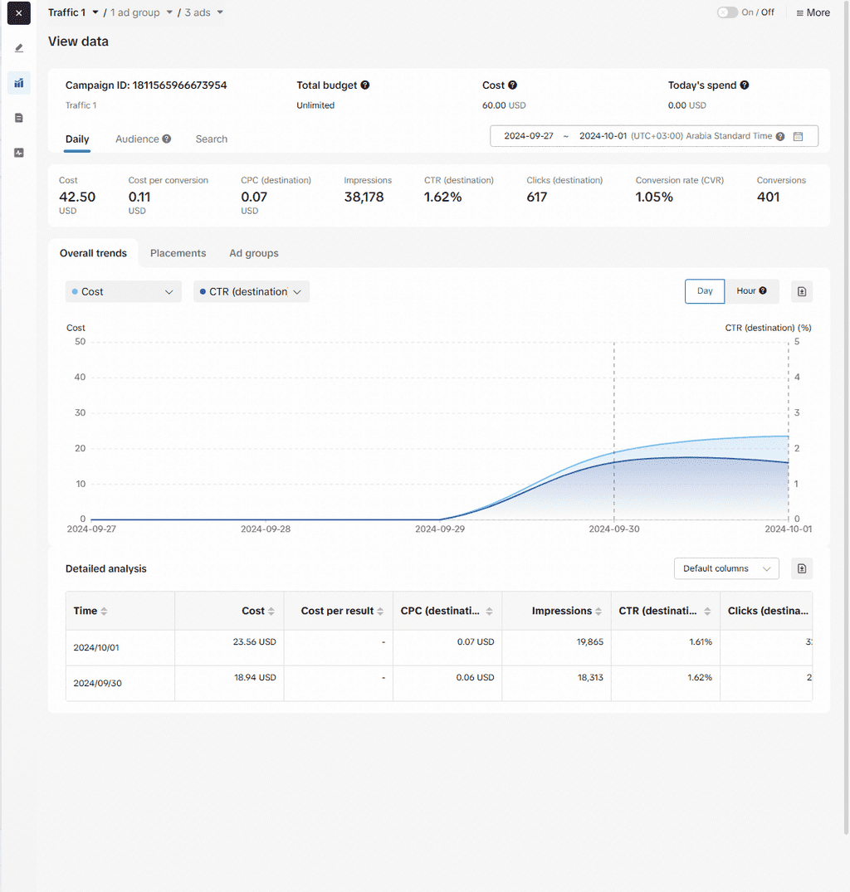Click the calendar icon in date range
850x892 pixels.
pyautogui.click(x=798, y=136)
